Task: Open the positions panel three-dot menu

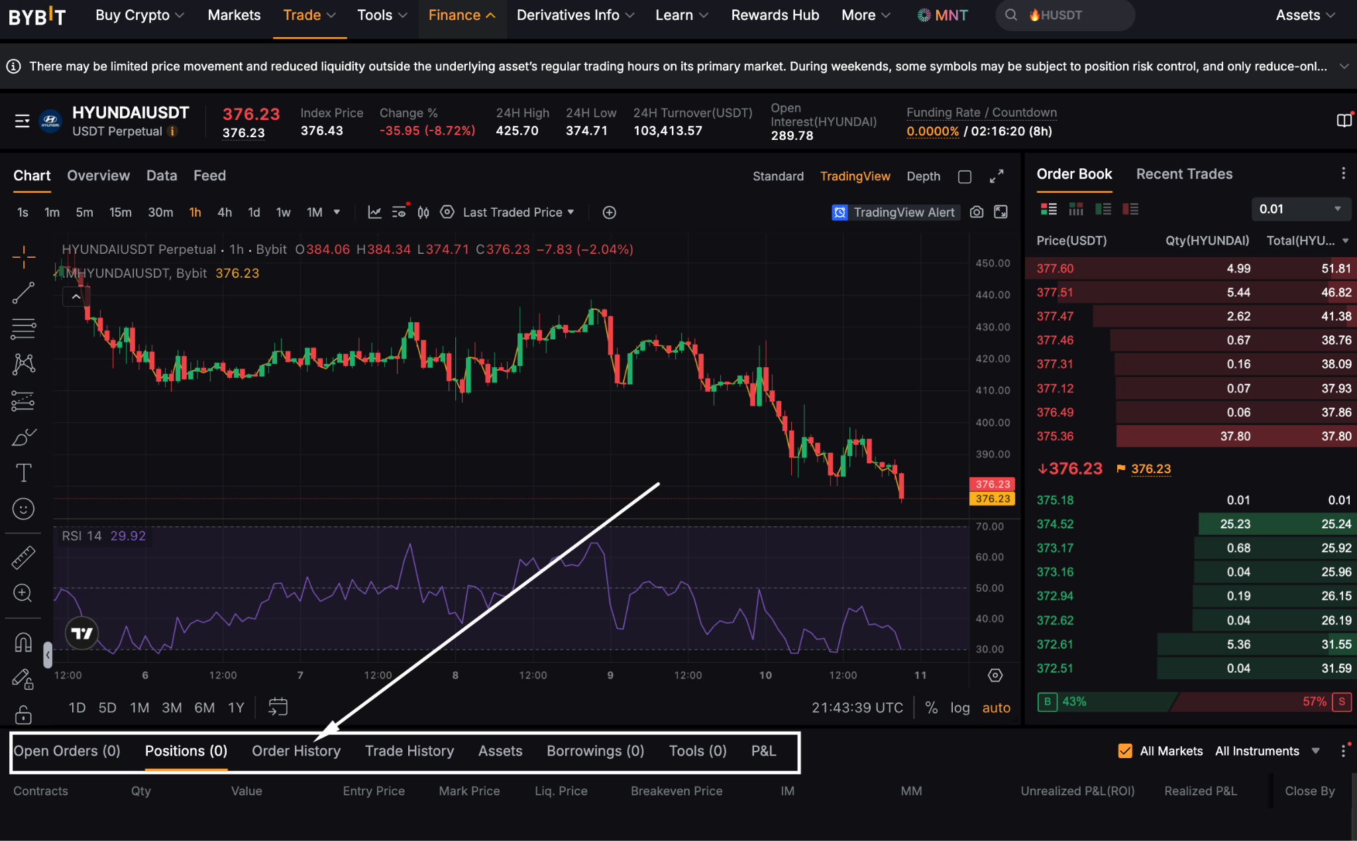Action: coord(1344,751)
